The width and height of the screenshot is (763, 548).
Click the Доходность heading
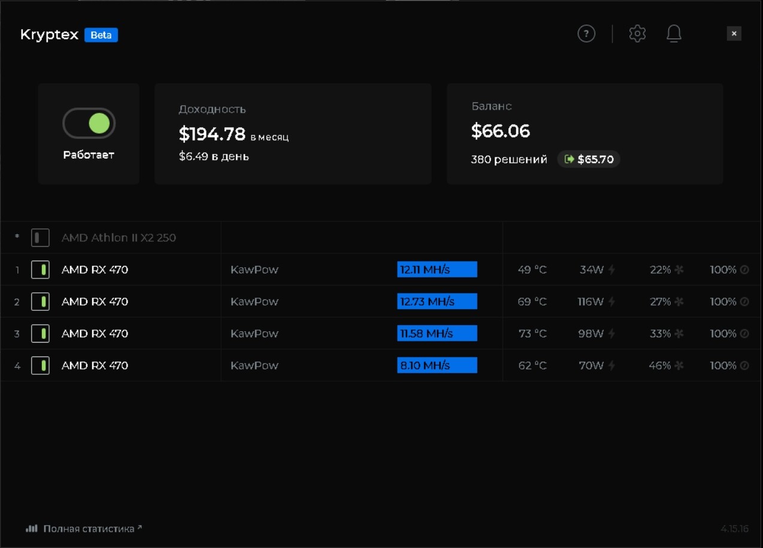coord(213,110)
